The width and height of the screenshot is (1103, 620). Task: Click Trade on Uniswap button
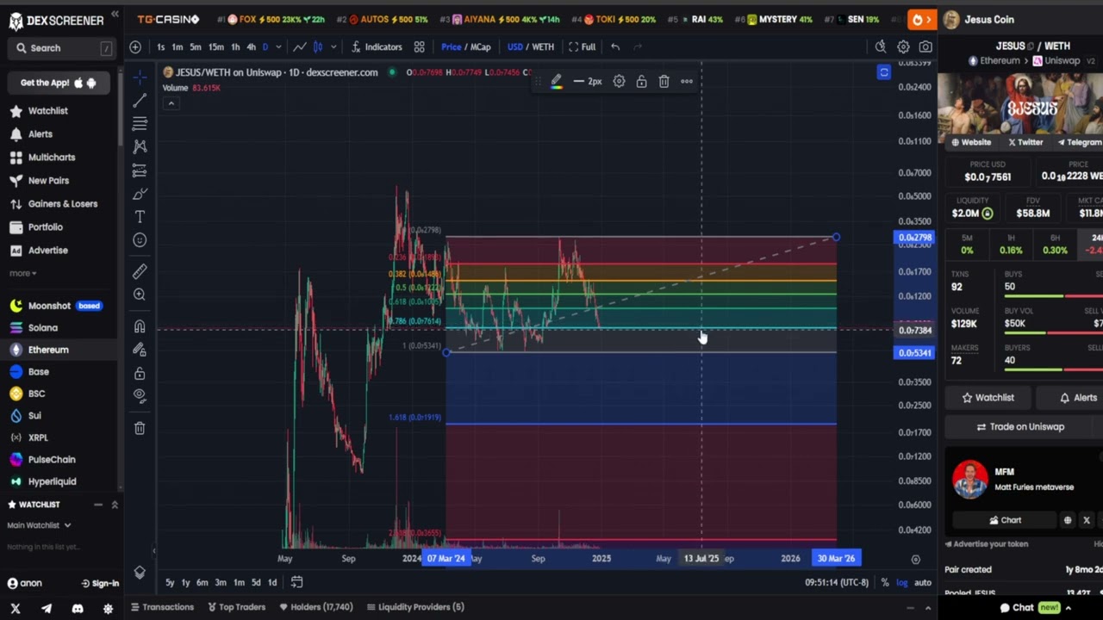point(1020,427)
